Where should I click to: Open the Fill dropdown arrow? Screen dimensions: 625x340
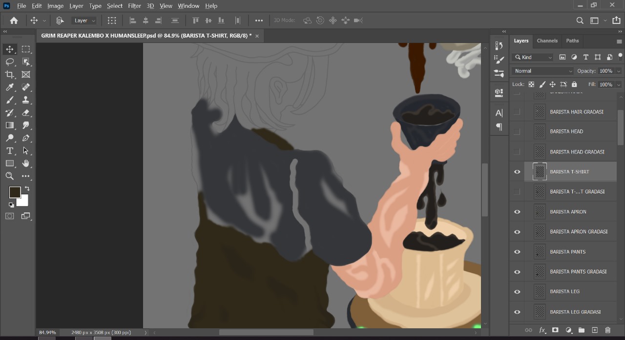619,85
